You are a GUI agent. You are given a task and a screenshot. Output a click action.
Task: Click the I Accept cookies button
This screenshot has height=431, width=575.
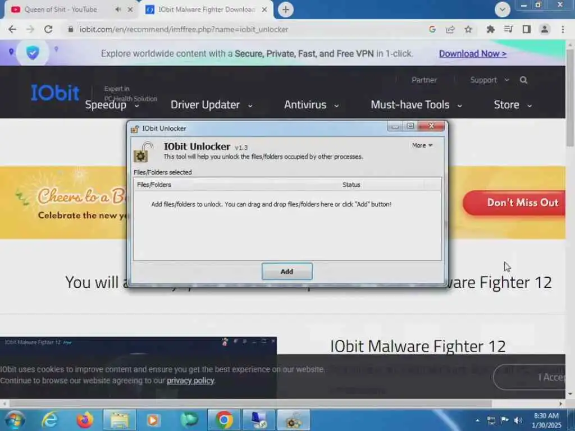[x=530, y=377]
